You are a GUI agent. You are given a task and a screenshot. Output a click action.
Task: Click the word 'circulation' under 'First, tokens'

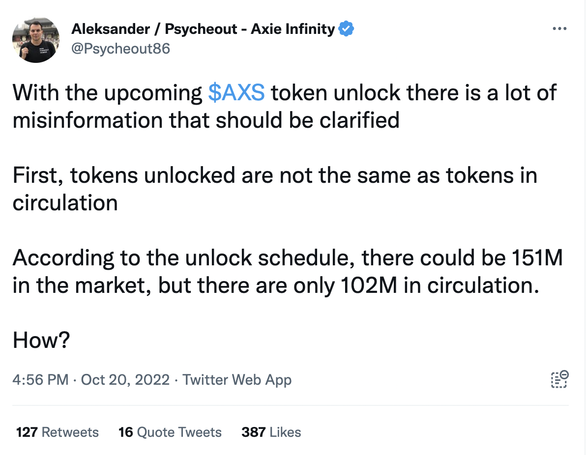[x=65, y=203]
